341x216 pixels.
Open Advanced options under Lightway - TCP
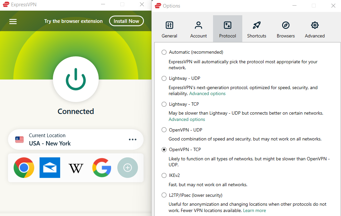pyautogui.click(x=187, y=119)
